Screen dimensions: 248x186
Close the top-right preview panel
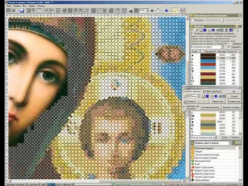coord(240,16)
